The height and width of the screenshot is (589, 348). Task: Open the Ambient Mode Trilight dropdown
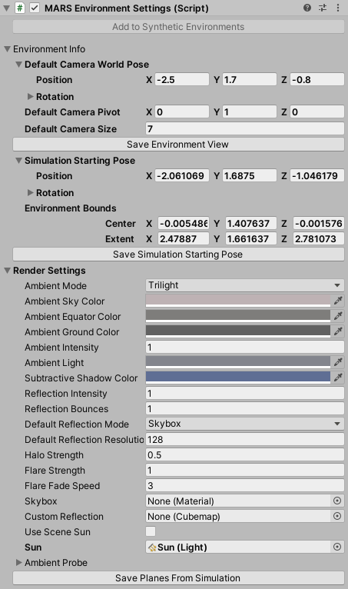click(x=245, y=285)
